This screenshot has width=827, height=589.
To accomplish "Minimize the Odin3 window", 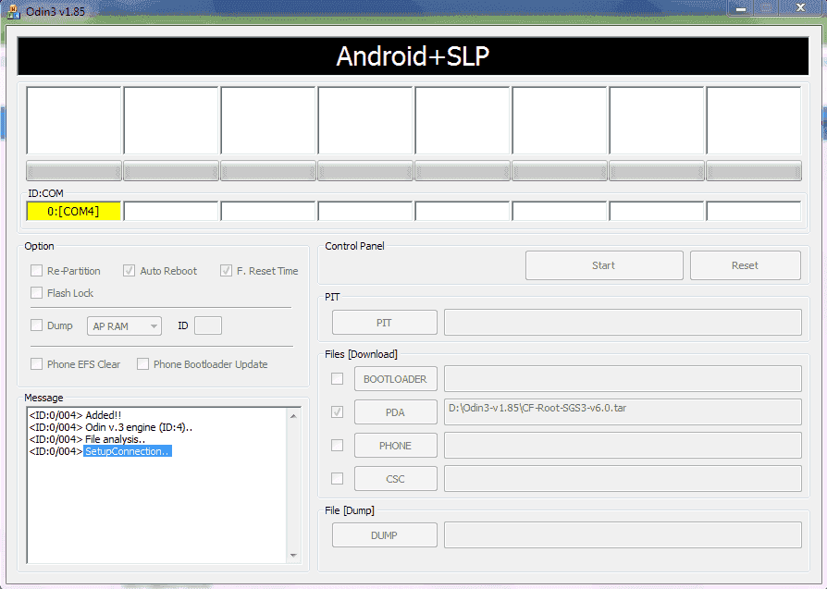I will (741, 8).
